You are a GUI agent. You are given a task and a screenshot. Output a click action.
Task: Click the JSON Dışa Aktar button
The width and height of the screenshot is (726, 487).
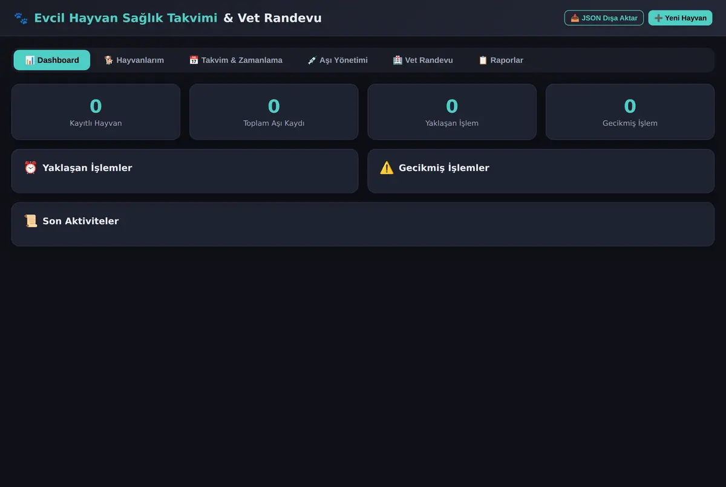click(604, 18)
